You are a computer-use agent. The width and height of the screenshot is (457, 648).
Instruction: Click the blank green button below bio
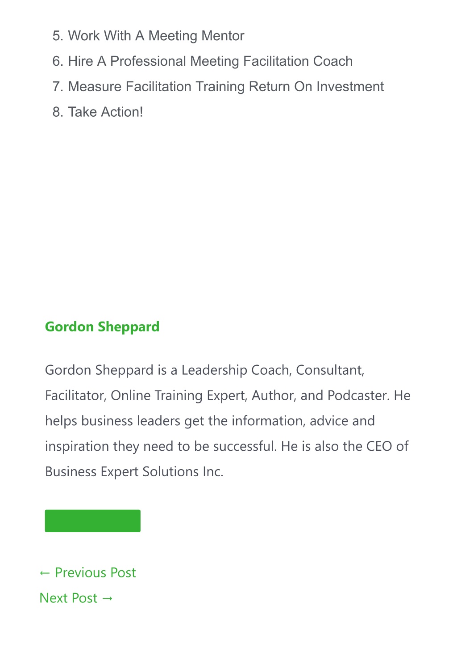click(93, 521)
